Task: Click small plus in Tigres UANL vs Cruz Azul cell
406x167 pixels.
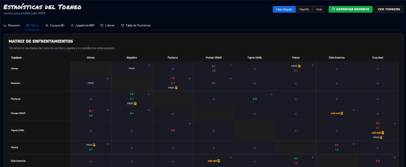Action: (x=395, y=123)
